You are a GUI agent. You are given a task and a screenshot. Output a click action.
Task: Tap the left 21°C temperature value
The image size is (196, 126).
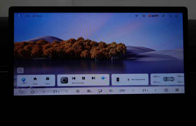[56, 92]
